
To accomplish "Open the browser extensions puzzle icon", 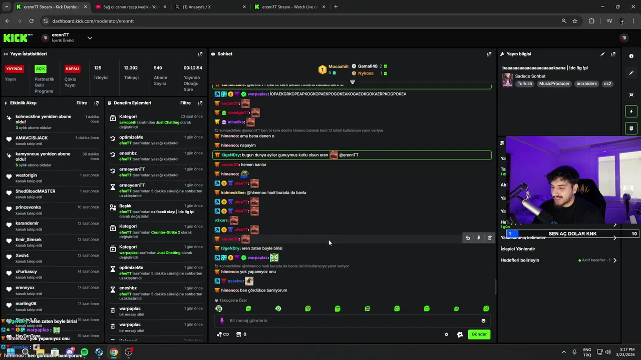I will (592, 21).
